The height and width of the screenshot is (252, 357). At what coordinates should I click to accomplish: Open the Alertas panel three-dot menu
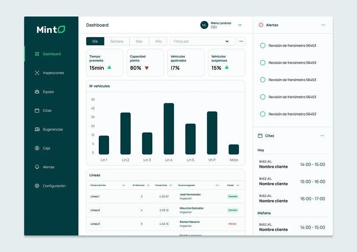[324, 25]
